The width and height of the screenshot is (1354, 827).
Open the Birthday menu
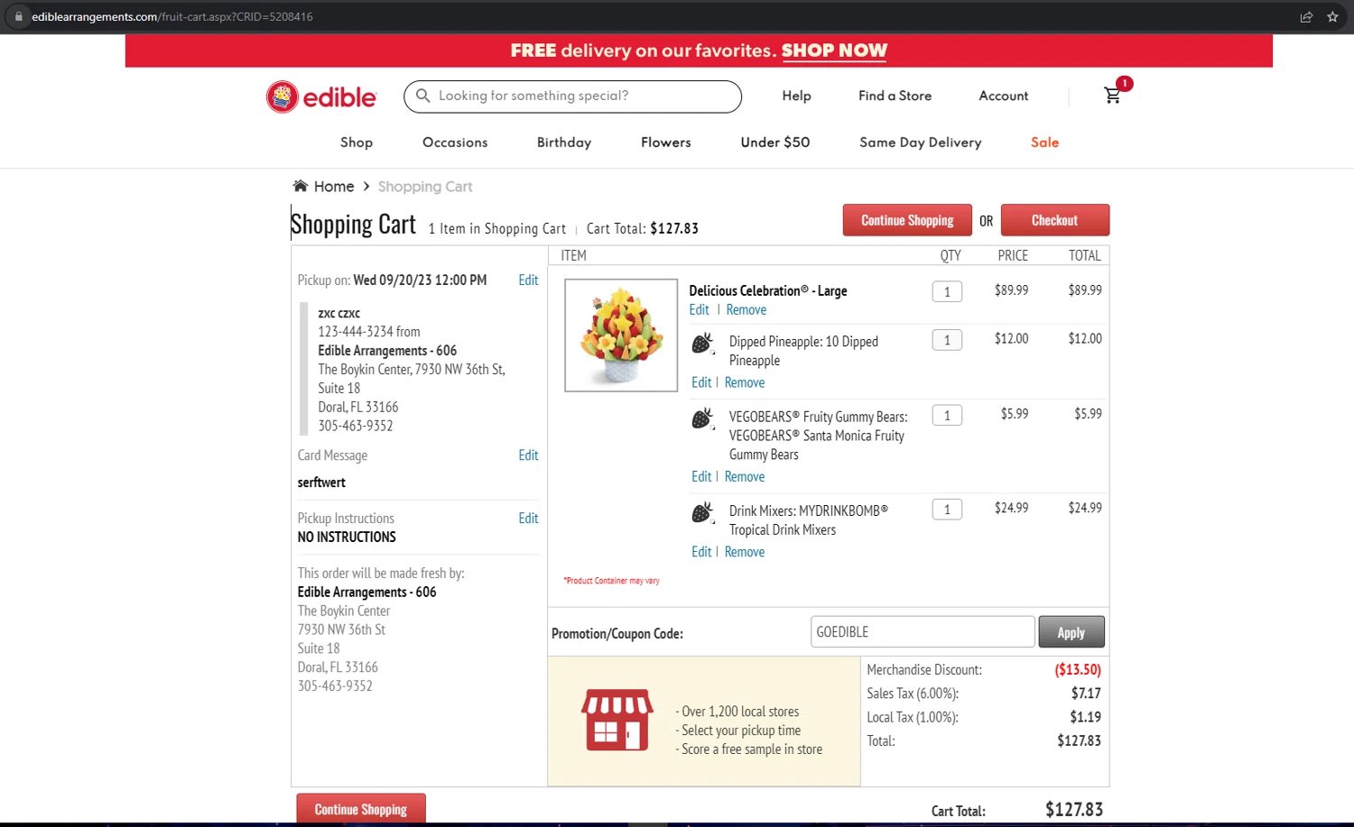pos(564,142)
